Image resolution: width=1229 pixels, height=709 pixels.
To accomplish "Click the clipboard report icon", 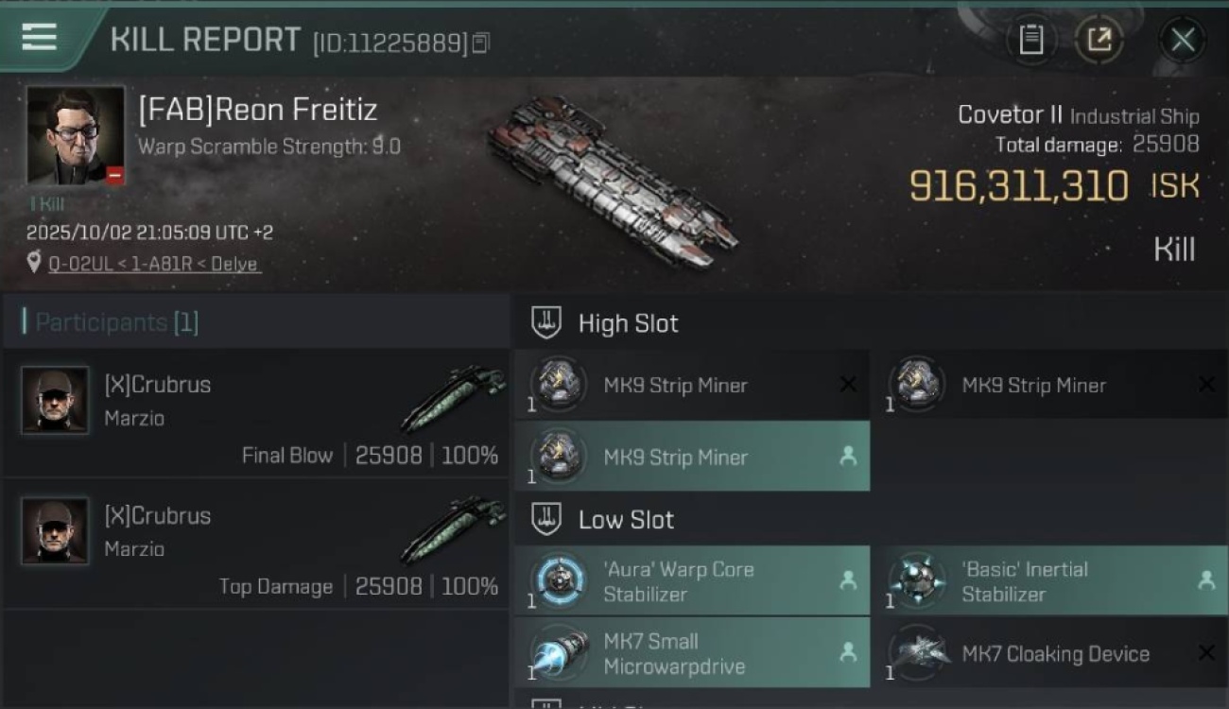I will click(1030, 40).
